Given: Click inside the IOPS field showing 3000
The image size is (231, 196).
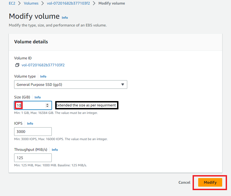Looking at the screenshot, I should (x=33, y=132).
